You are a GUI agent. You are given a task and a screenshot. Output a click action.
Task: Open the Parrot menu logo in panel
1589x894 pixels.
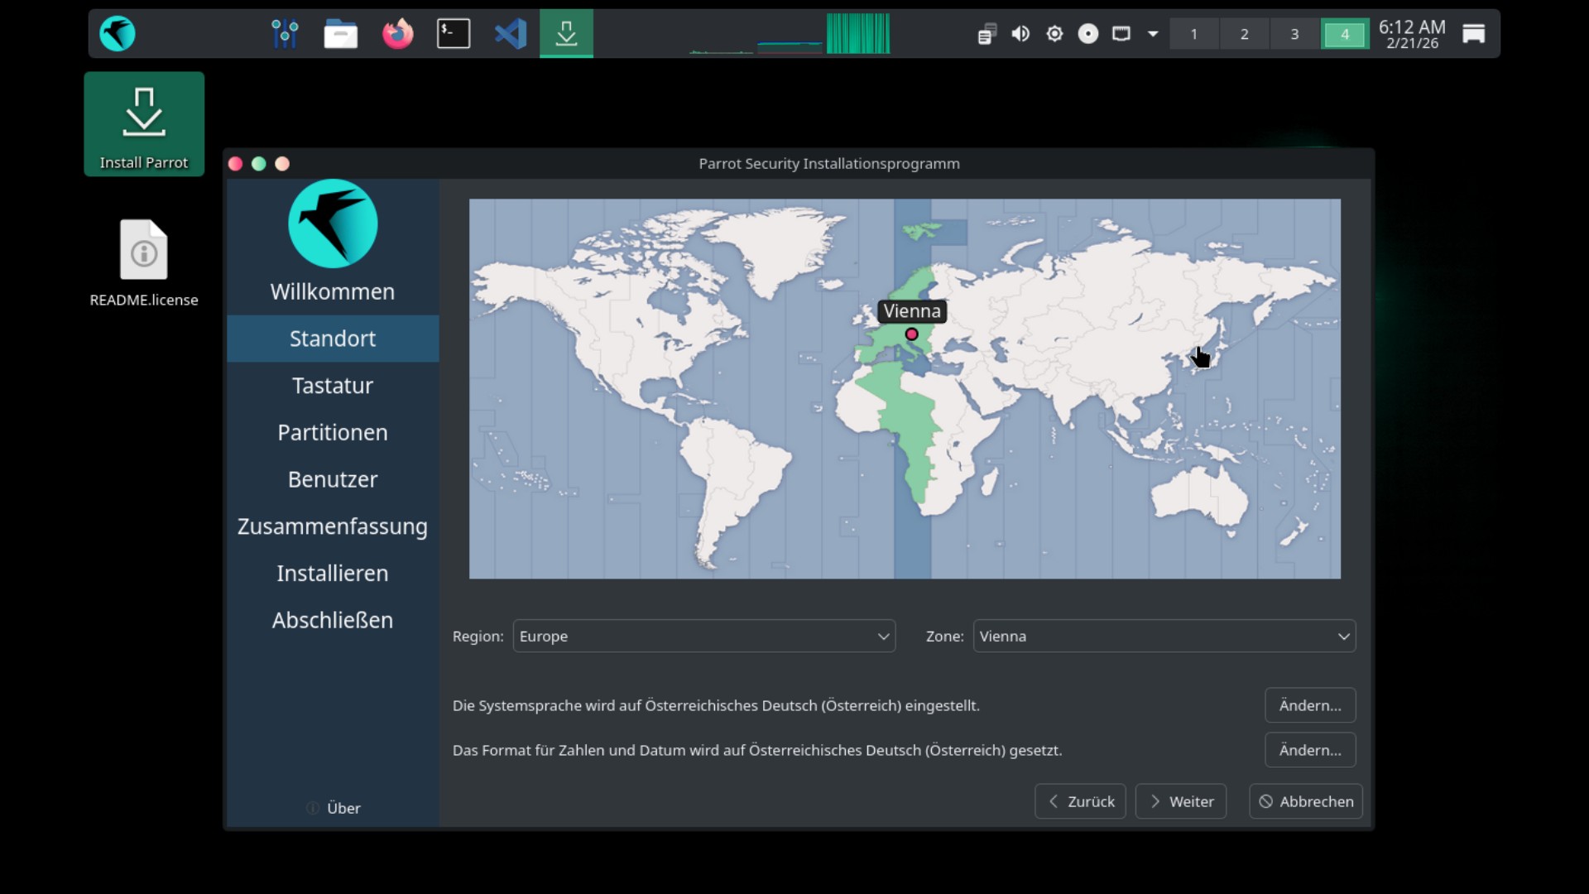(x=118, y=34)
